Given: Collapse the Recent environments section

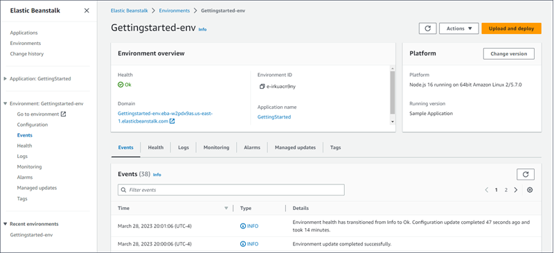Looking at the screenshot, I should (5, 224).
